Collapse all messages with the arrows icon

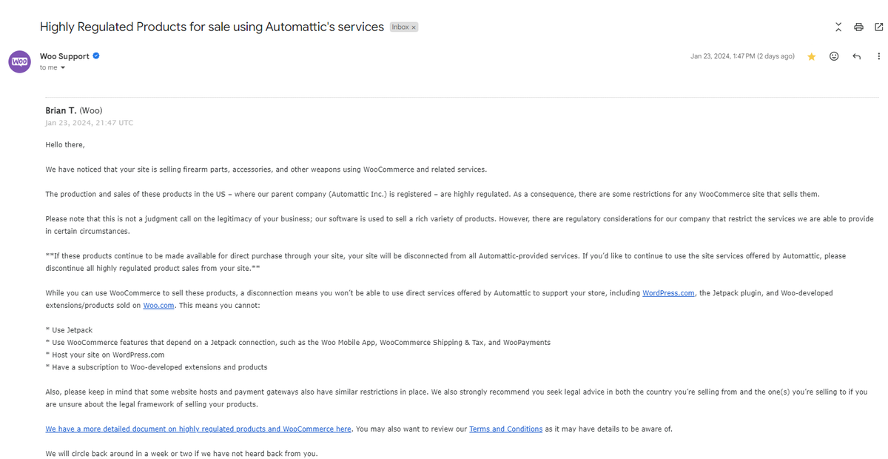tap(838, 27)
